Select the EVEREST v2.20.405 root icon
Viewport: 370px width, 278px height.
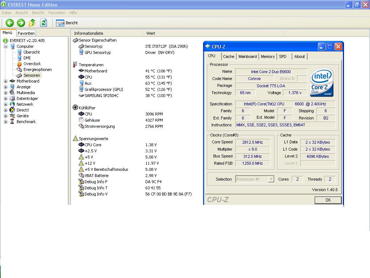(x=5, y=41)
